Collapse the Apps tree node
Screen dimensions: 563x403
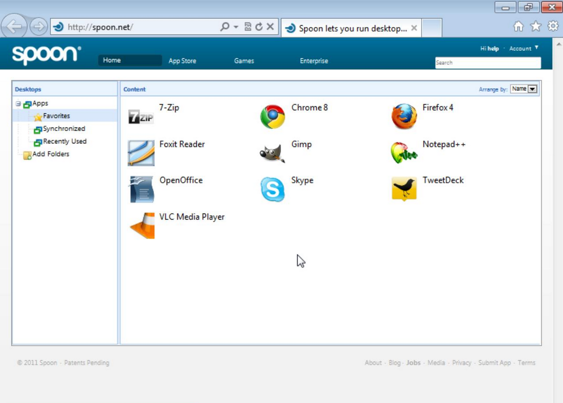tap(18, 104)
